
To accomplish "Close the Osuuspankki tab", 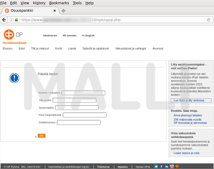I will (x=55, y=11).
